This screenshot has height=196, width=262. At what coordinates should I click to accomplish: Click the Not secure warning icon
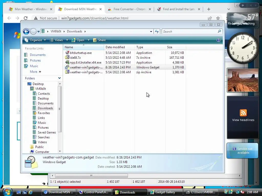coord(36,18)
